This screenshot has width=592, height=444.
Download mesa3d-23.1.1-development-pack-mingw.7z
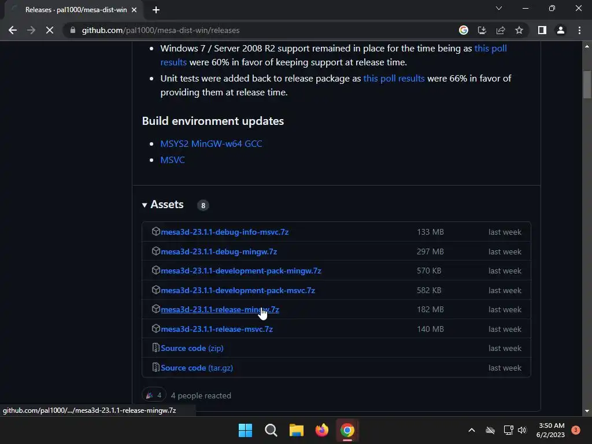pyautogui.click(x=241, y=271)
